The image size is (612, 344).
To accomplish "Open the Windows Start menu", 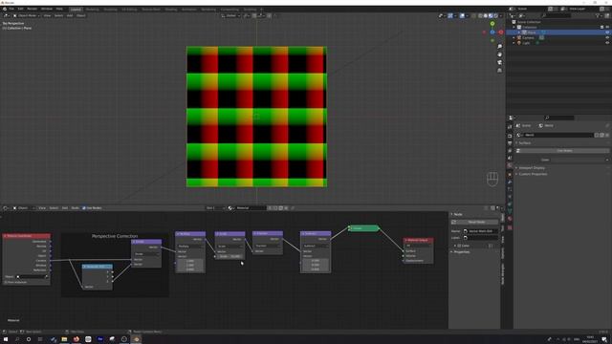I will (x=6, y=339).
